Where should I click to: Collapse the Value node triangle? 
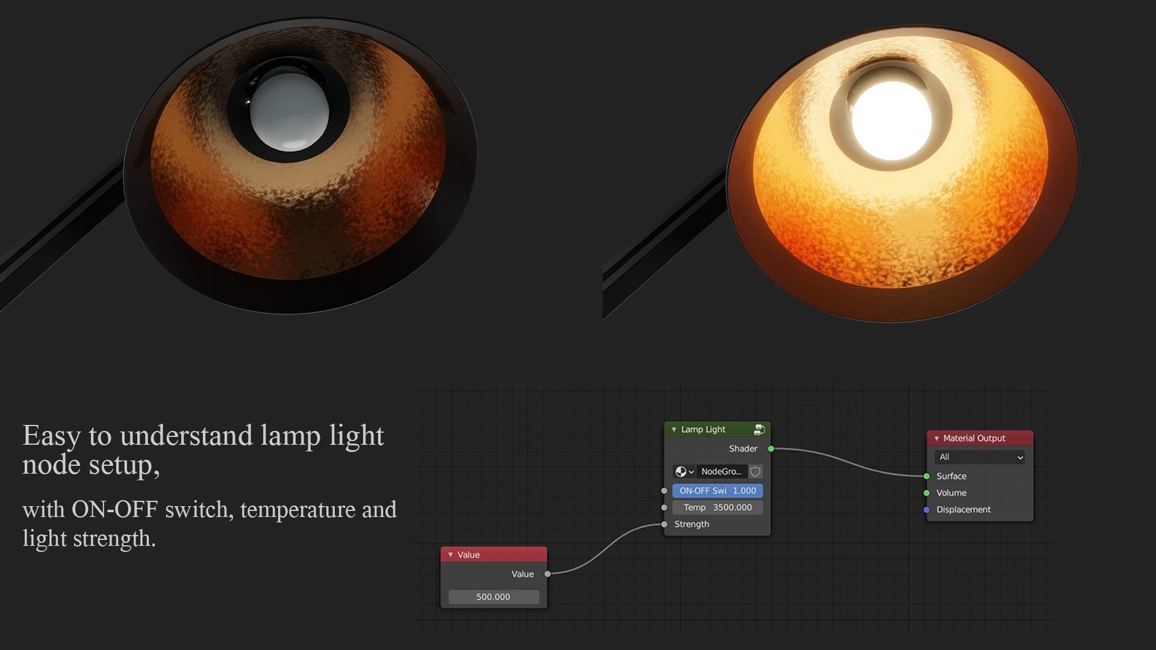click(x=450, y=555)
